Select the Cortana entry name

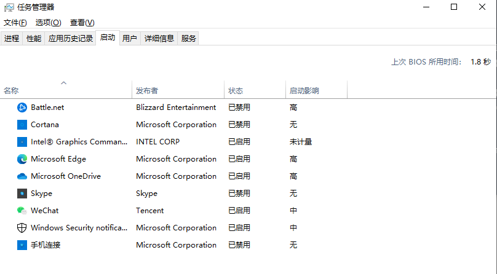(45, 125)
